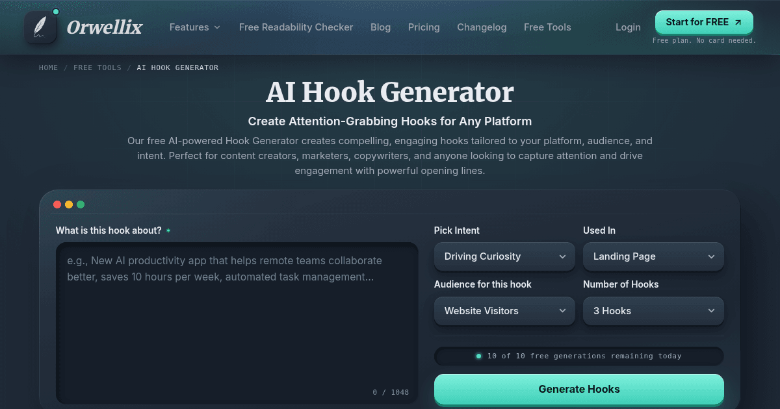Screen dimensions: 780x409
Task: Expand the Features menu
Action: pos(195,27)
